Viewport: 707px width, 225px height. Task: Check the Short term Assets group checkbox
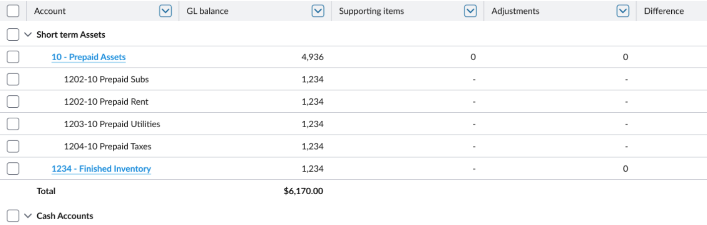point(13,35)
